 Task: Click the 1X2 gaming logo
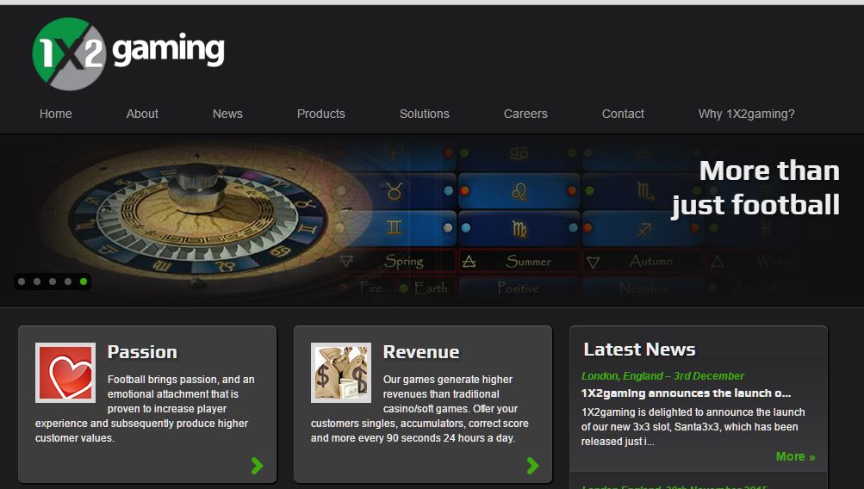point(127,53)
